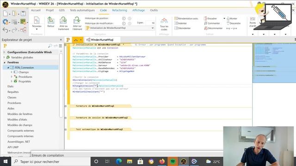
Task: Expand Variables globales tree node
Action: click(x=4, y=57)
